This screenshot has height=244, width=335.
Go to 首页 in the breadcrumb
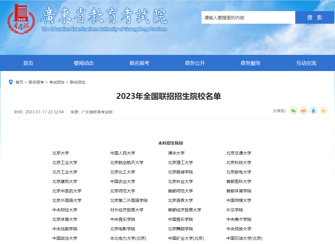(x=19, y=82)
